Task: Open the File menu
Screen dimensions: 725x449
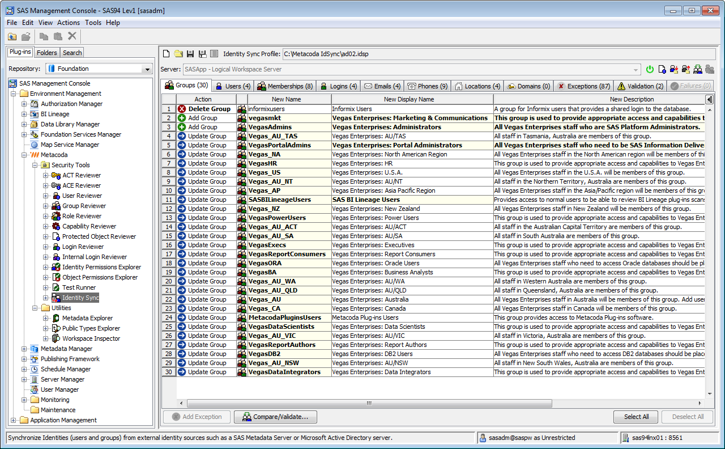Action: pyautogui.click(x=12, y=23)
